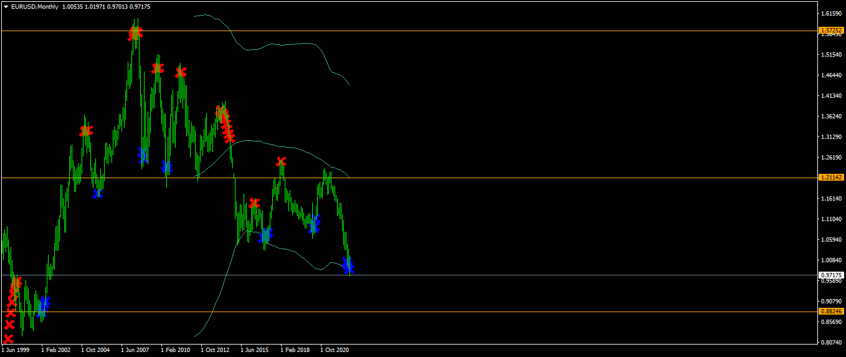Click the 1.11040 price scale value
846x357 pixels.
[831, 219]
